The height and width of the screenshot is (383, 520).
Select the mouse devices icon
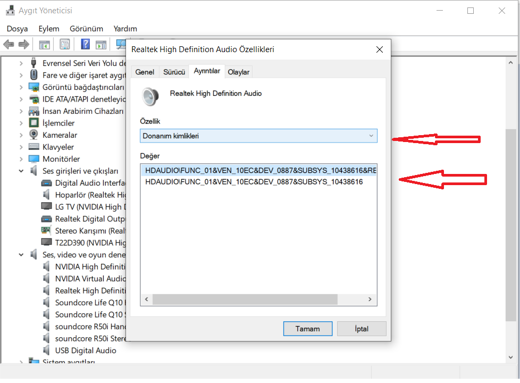coord(33,74)
